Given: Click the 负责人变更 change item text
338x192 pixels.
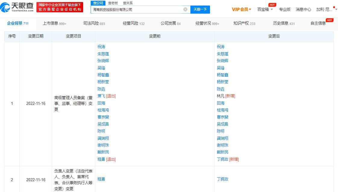Looking at the screenshot, I should click(x=73, y=180).
